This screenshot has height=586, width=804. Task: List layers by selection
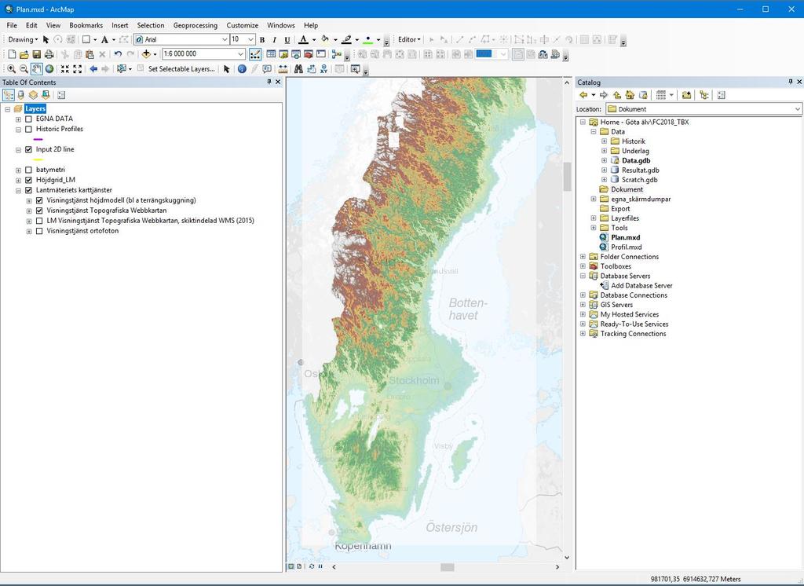46,95
